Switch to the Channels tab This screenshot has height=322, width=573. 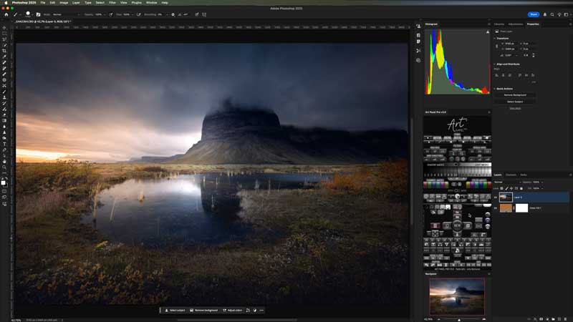(511, 175)
